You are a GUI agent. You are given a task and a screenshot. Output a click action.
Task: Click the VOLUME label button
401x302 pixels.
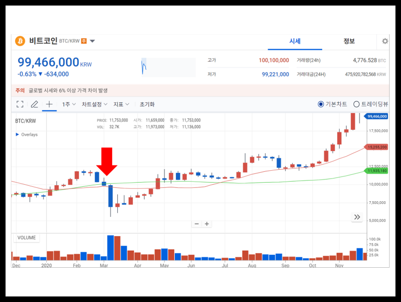(x=26, y=238)
